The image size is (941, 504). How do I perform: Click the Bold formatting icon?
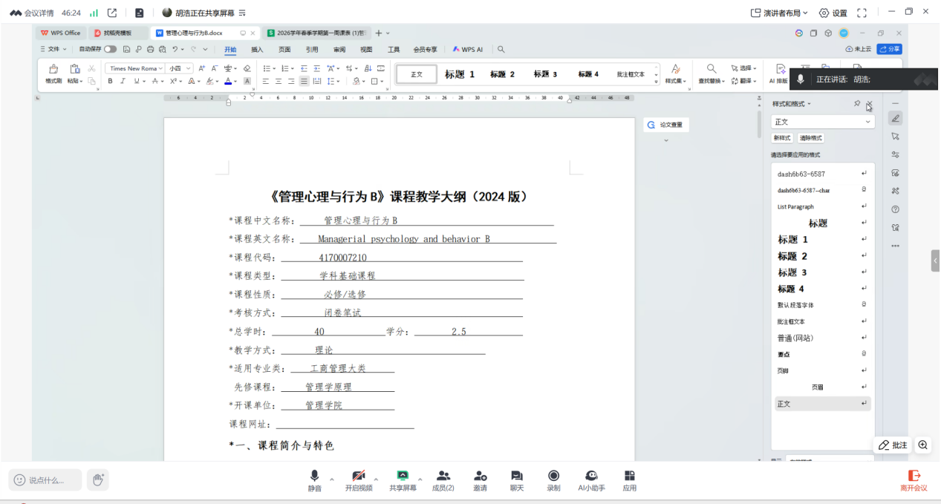pyautogui.click(x=111, y=82)
